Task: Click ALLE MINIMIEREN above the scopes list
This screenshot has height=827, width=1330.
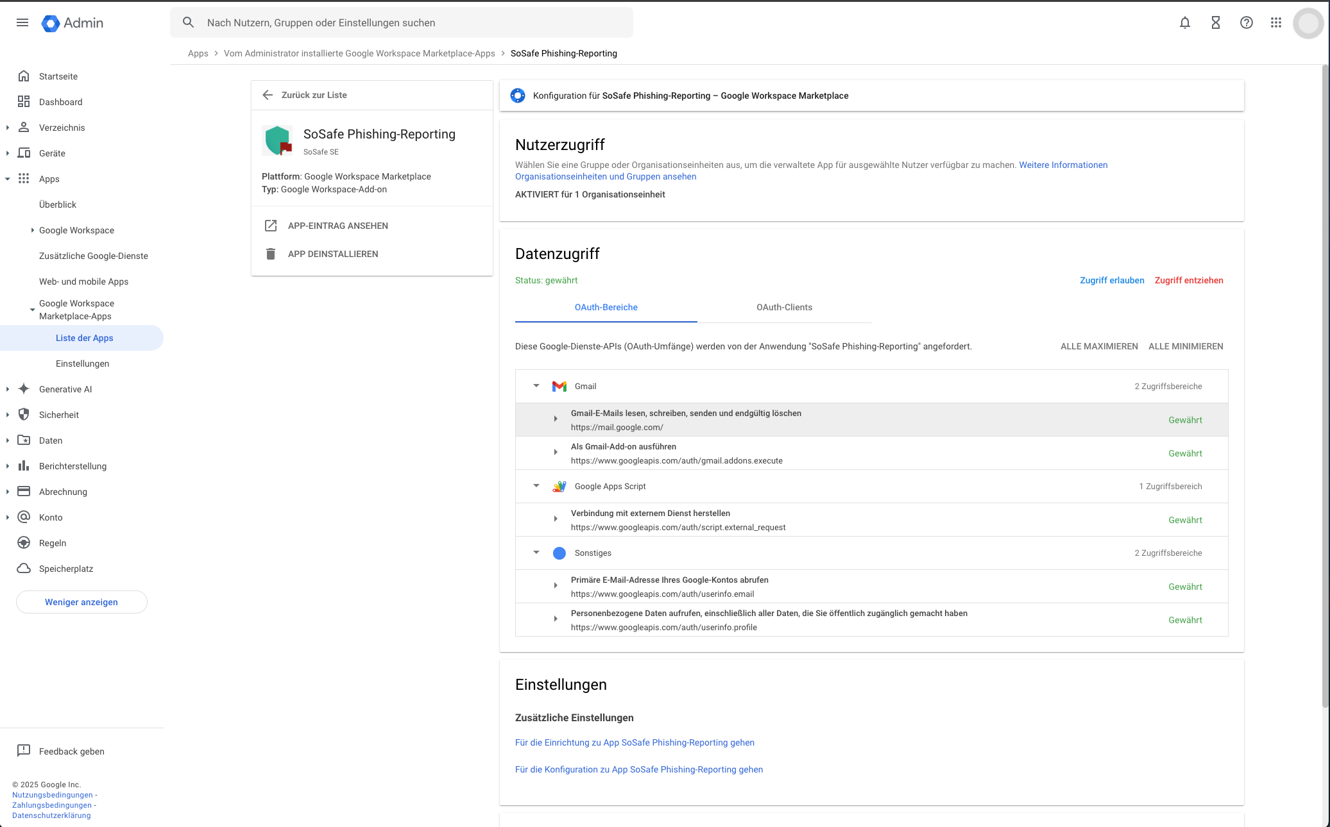Action: point(1185,346)
